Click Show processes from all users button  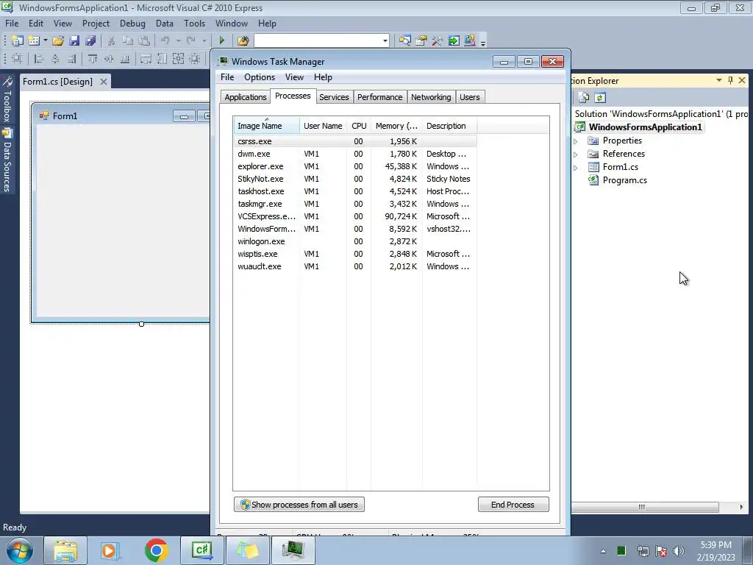tap(299, 505)
